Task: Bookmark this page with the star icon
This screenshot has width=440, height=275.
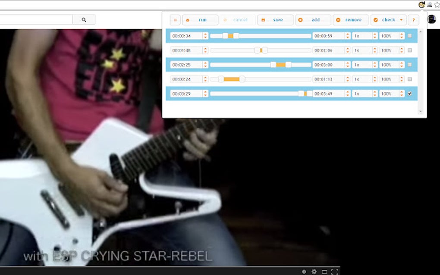Action: coord(437,5)
